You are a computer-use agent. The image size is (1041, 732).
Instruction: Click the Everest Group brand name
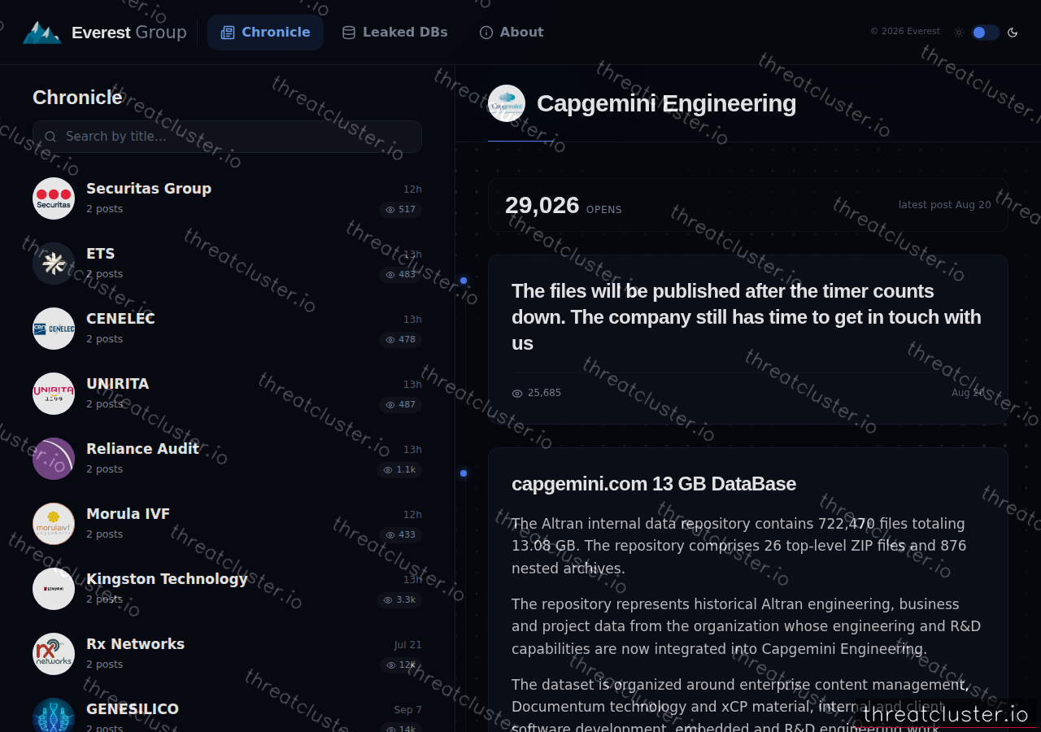(129, 33)
